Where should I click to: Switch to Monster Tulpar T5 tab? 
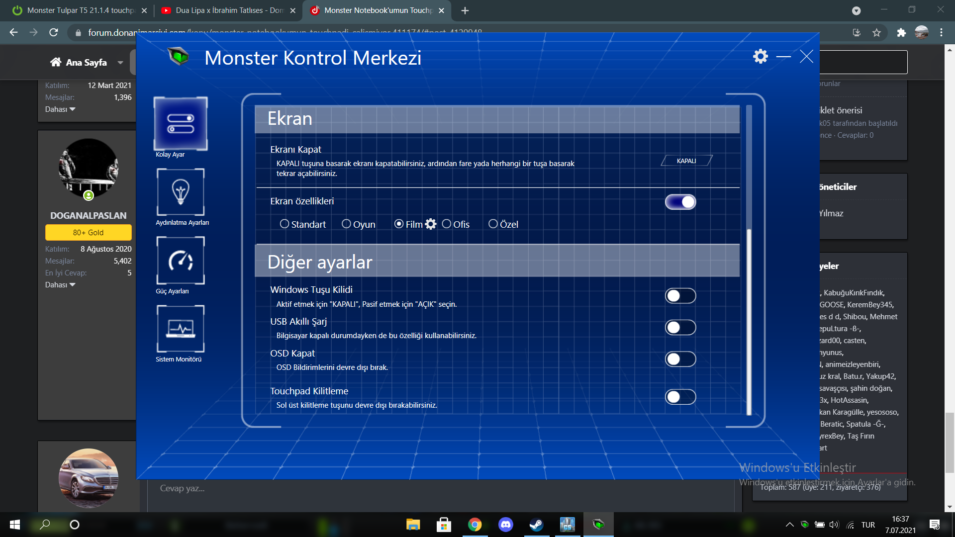pos(80,10)
